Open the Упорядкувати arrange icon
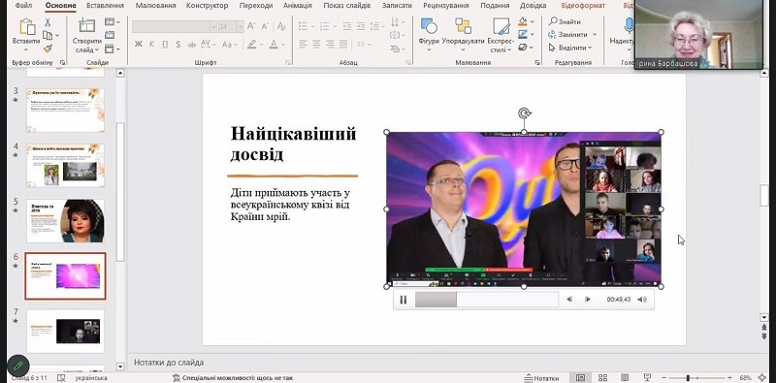 tap(463, 26)
